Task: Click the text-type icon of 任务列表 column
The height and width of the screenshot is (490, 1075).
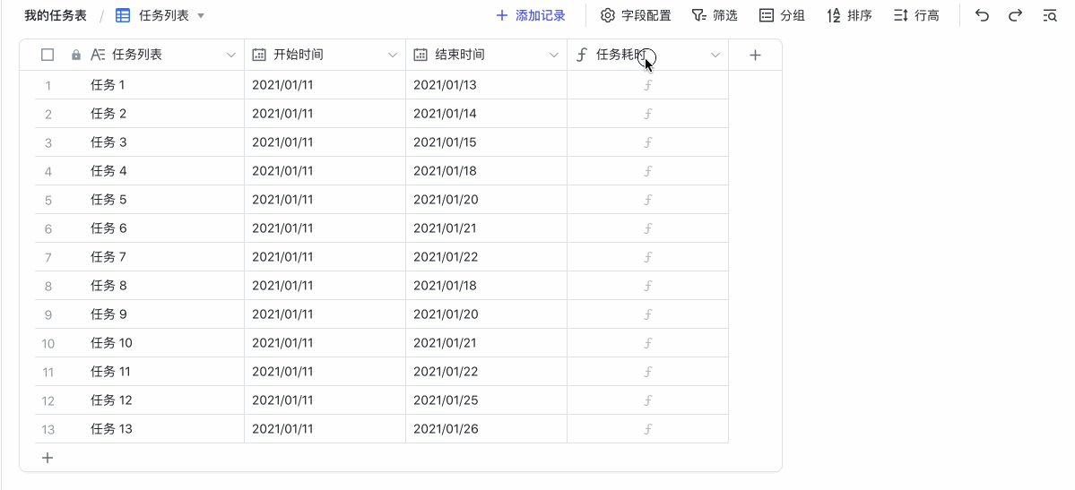Action: click(98, 55)
